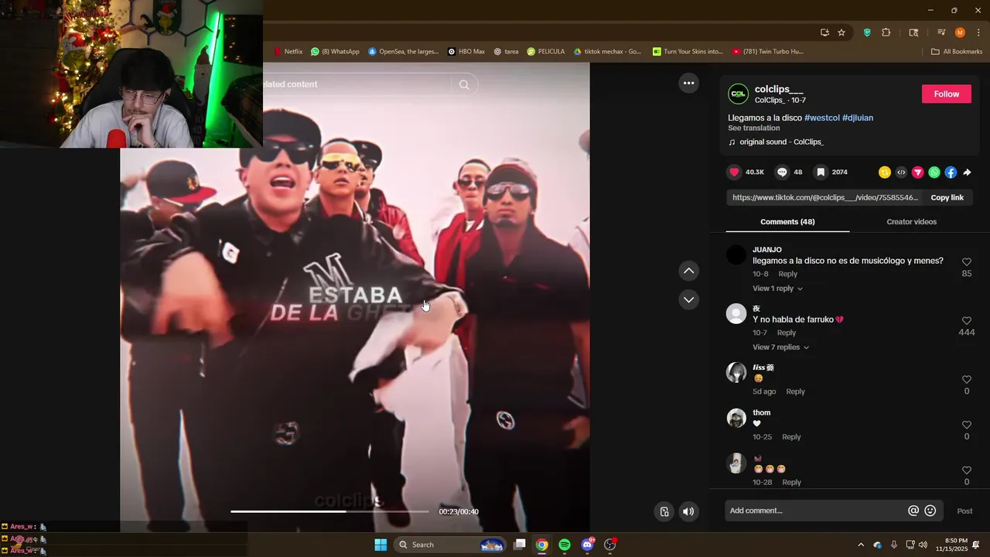Viewport: 990px width, 557px height.
Task: Expand 'View 1 reply' under JUANJO's comment
Action: (x=777, y=289)
